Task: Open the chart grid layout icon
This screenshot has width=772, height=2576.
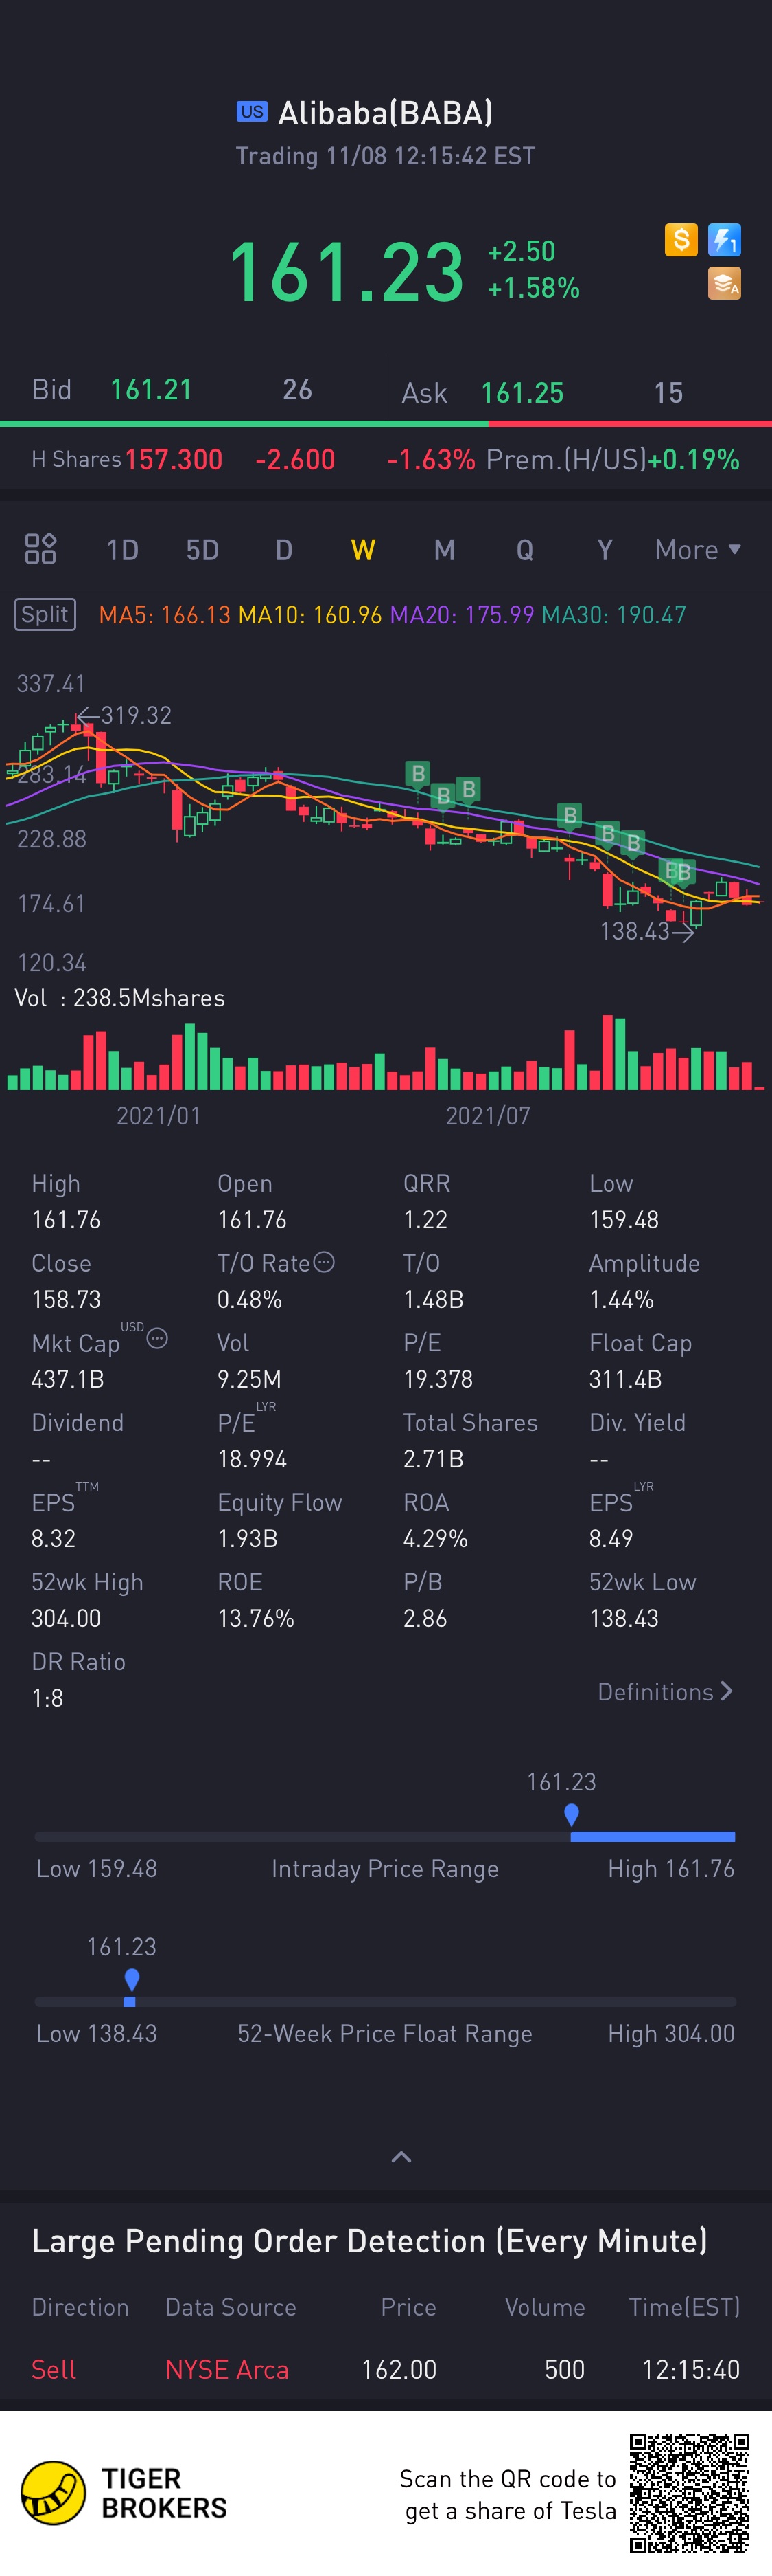Action: pos(40,549)
